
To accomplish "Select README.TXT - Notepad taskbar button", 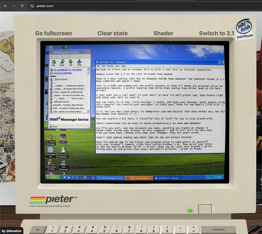I will (167, 178).
